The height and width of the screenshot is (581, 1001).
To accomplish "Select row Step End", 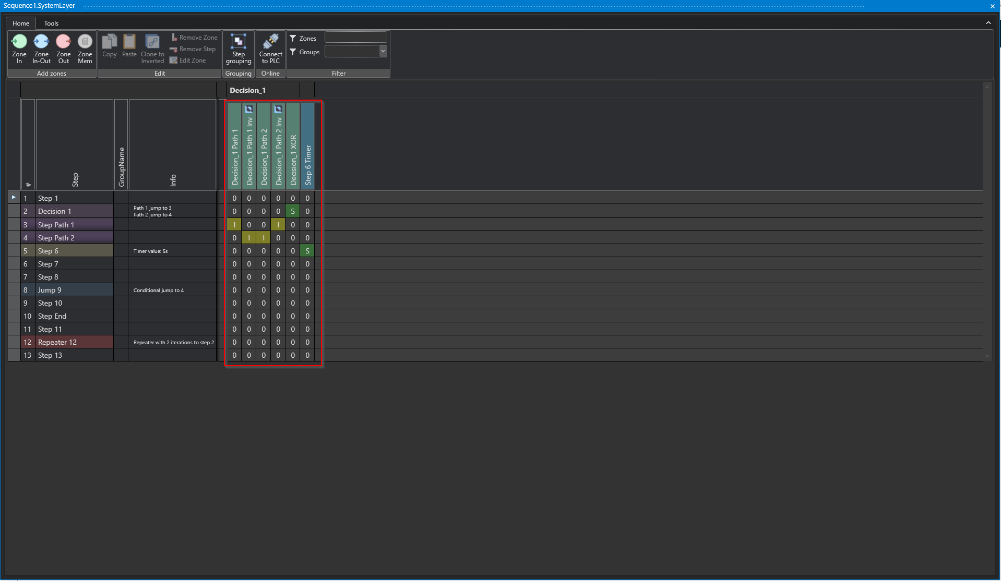I will (74, 316).
